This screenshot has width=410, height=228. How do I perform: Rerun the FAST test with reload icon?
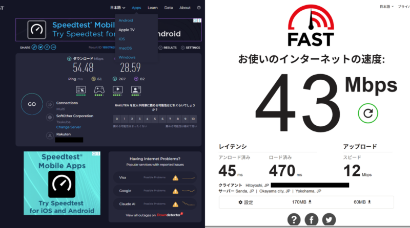pyautogui.click(x=368, y=113)
